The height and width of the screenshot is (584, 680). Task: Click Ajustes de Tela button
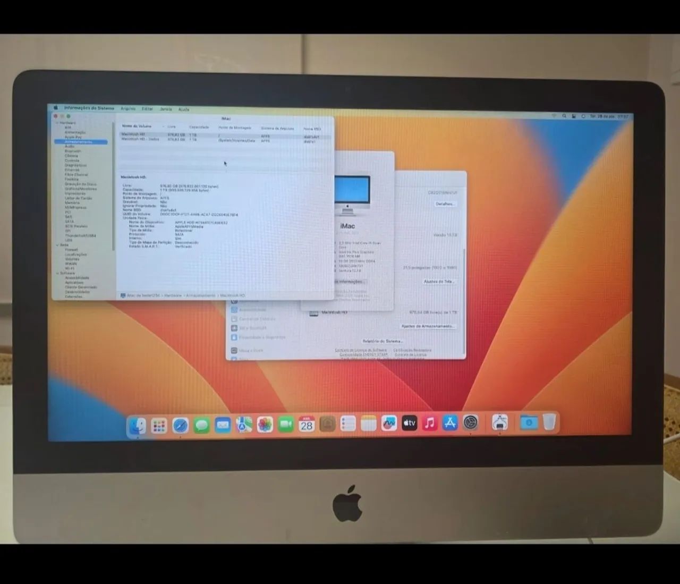pyautogui.click(x=439, y=282)
